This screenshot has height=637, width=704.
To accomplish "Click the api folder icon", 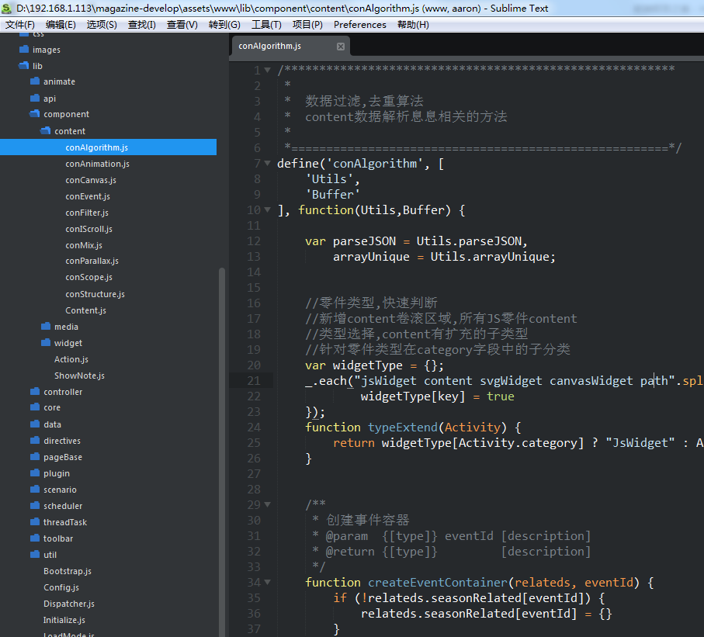I will (x=35, y=98).
